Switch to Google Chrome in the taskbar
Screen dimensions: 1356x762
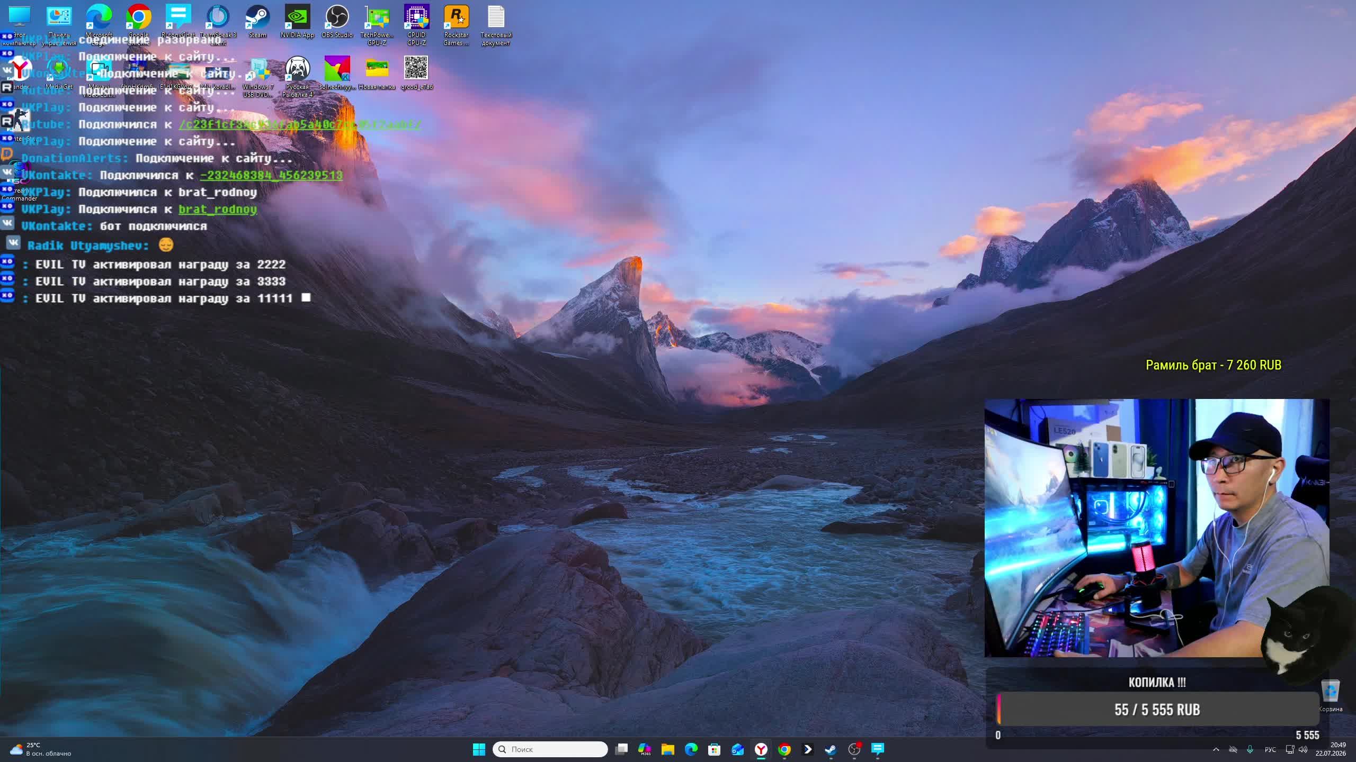(x=784, y=749)
